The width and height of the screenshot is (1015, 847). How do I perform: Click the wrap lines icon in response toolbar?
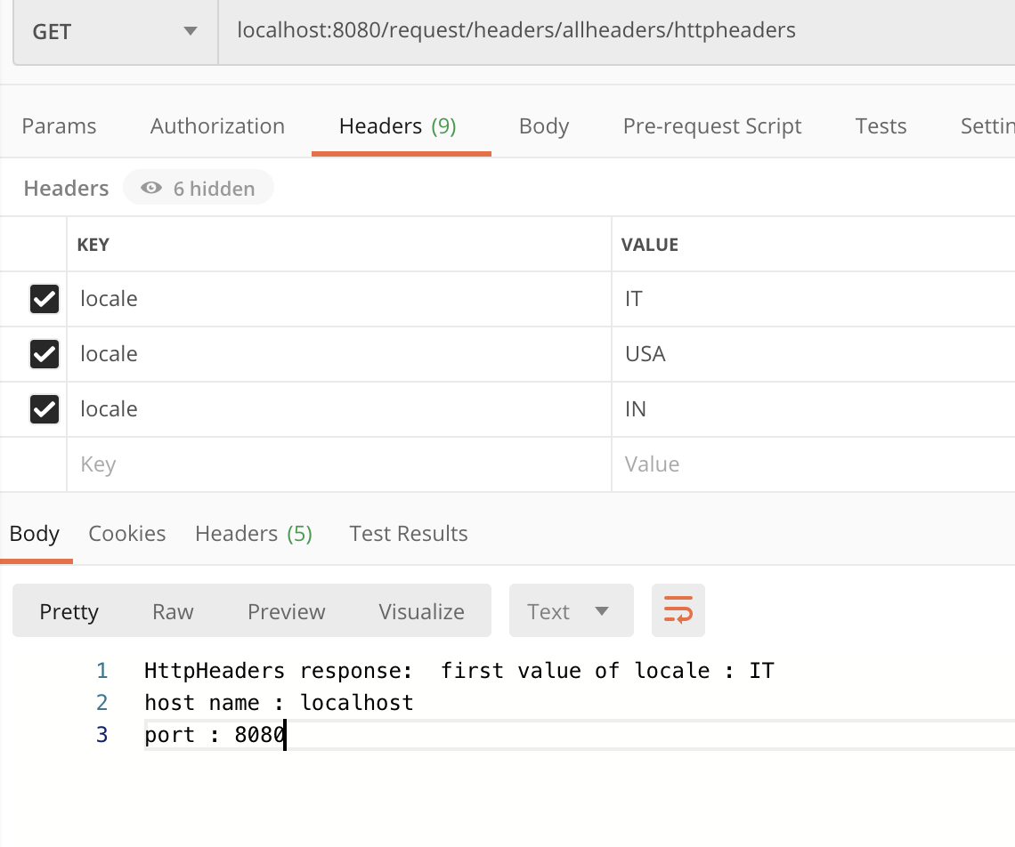coord(678,610)
